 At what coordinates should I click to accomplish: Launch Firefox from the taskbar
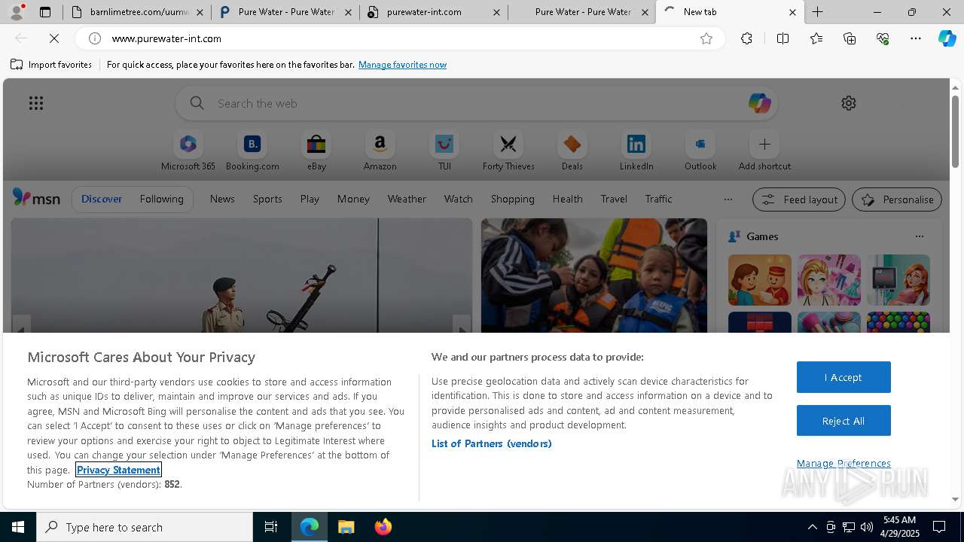point(383,527)
